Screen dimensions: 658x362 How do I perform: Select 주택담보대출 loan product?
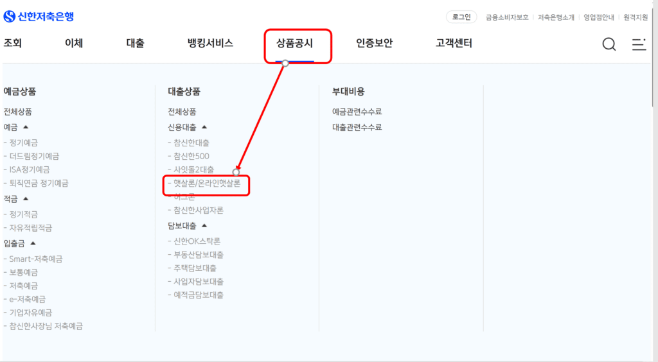193,268
